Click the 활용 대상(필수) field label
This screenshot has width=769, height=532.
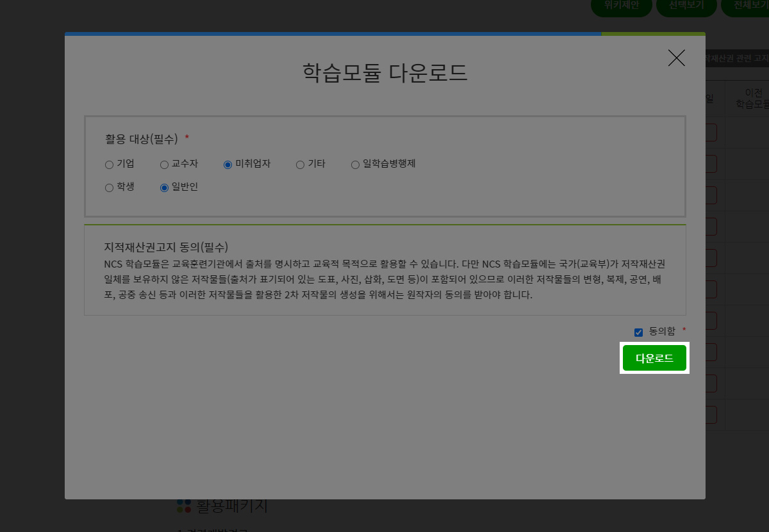coord(141,139)
